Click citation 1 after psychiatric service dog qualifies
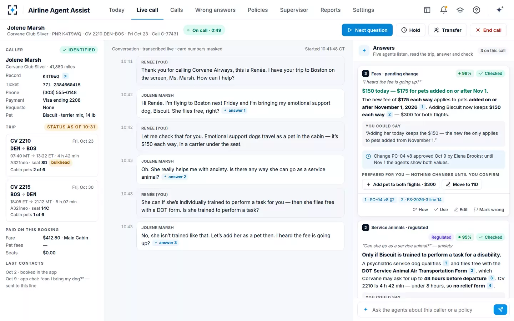 (446, 263)
